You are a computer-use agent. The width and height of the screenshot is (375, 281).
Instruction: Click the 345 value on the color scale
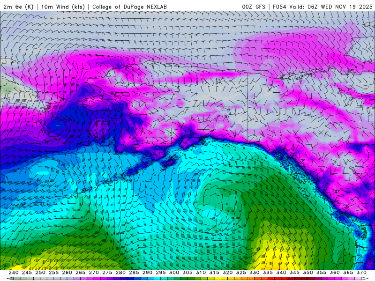pyautogui.click(x=295, y=273)
